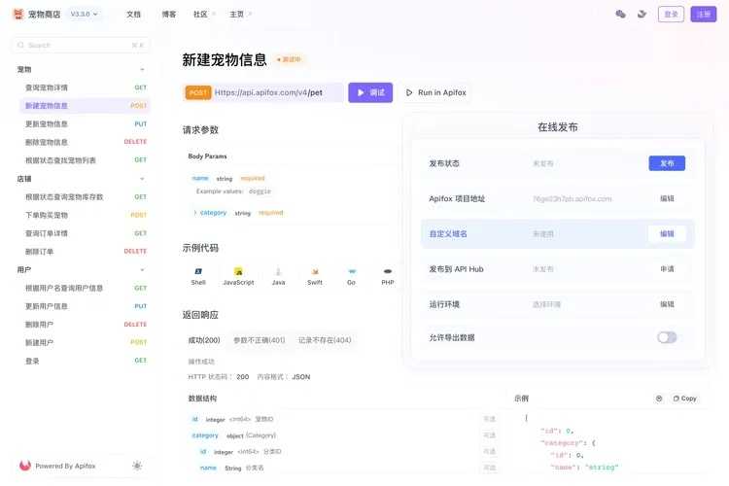Screen dimensions: 729x486
Task: Click the Powered By Apifox link
Action: point(65,466)
